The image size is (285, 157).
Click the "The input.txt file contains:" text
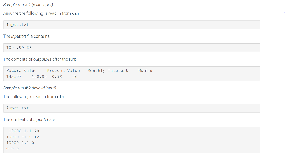pos(27,36)
